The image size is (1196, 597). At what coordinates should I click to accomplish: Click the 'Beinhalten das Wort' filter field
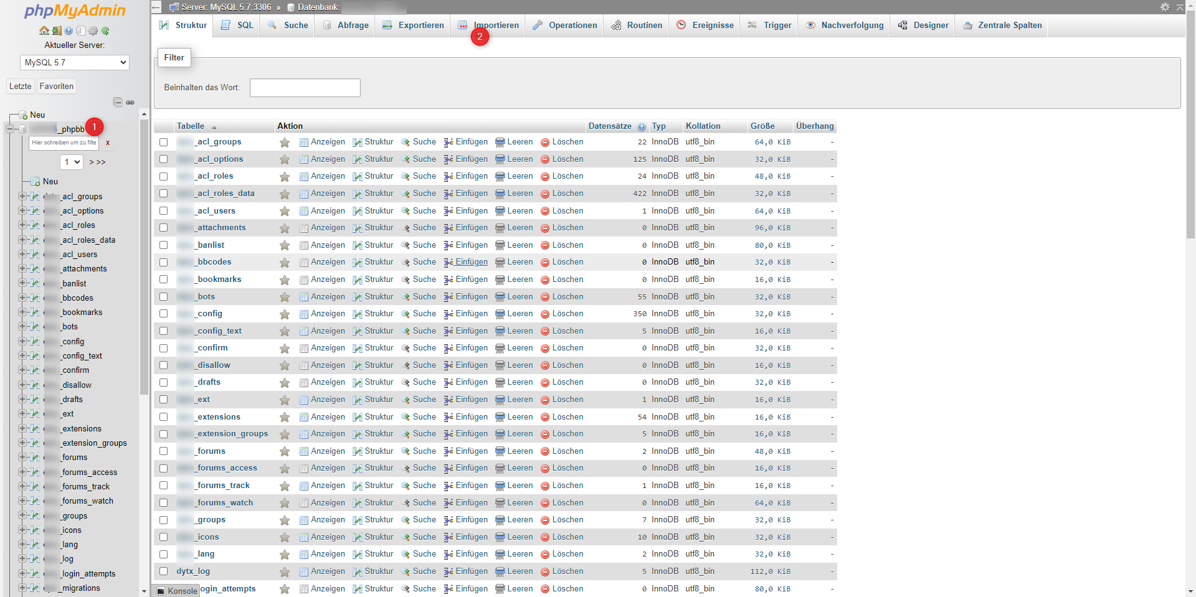tap(305, 88)
